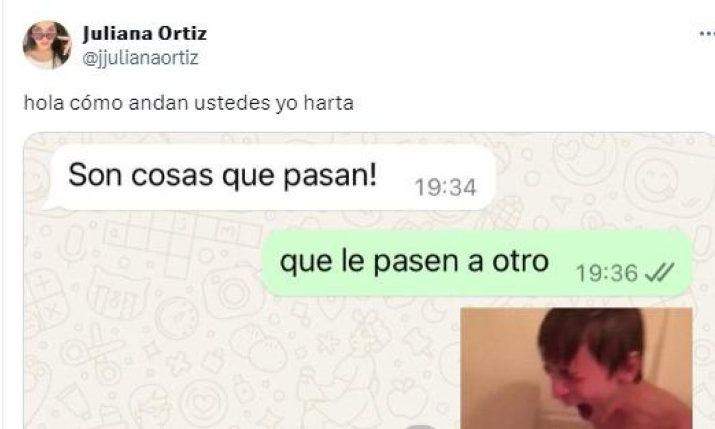
Task: Open the Juliana Ortiz display name link
Action: [145, 33]
